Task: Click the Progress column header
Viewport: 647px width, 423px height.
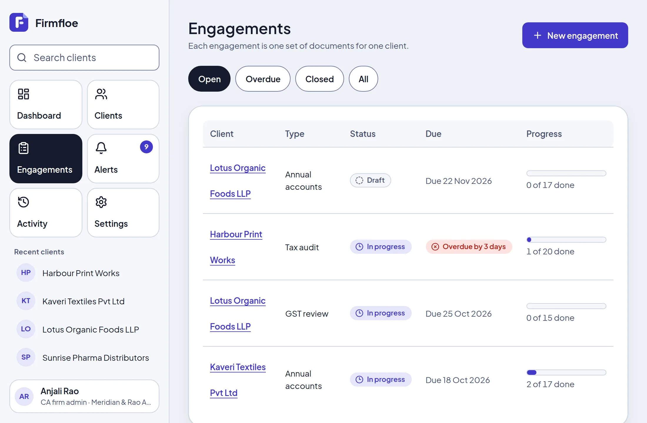Action: (x=544, y=134)
